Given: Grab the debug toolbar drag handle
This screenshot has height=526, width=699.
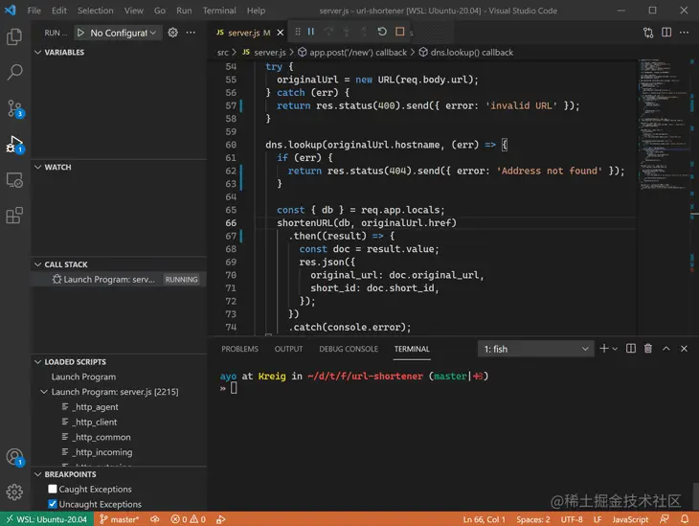Looking at the screenshot, I should click(298, 32).
